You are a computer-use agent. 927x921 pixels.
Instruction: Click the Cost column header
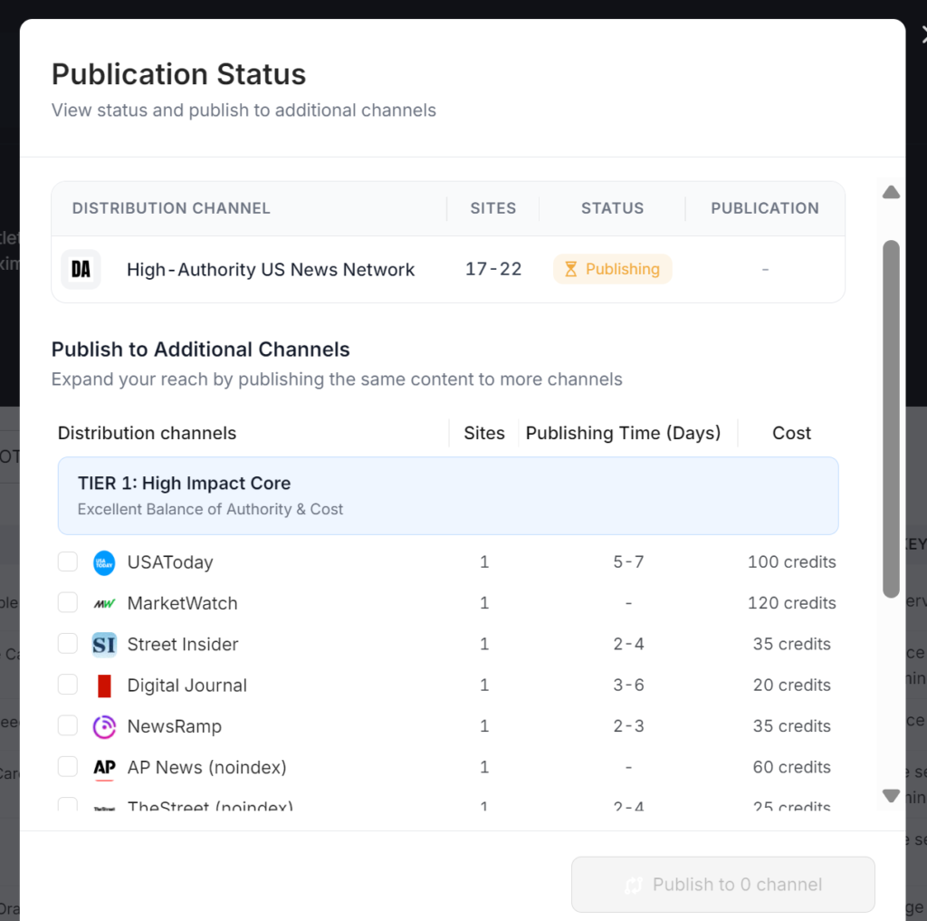[x=790, y=433]
